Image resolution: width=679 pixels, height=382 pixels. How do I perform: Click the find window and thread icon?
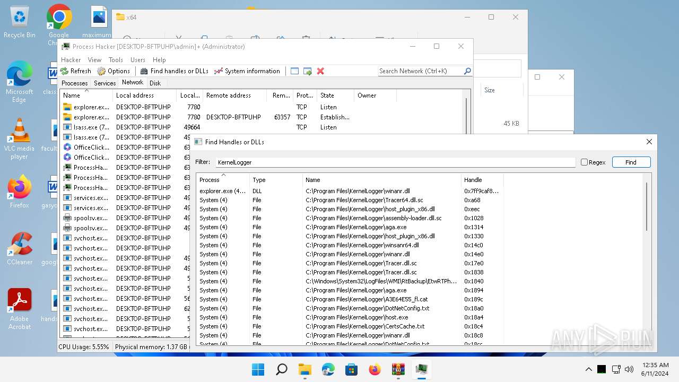point(307,71)
